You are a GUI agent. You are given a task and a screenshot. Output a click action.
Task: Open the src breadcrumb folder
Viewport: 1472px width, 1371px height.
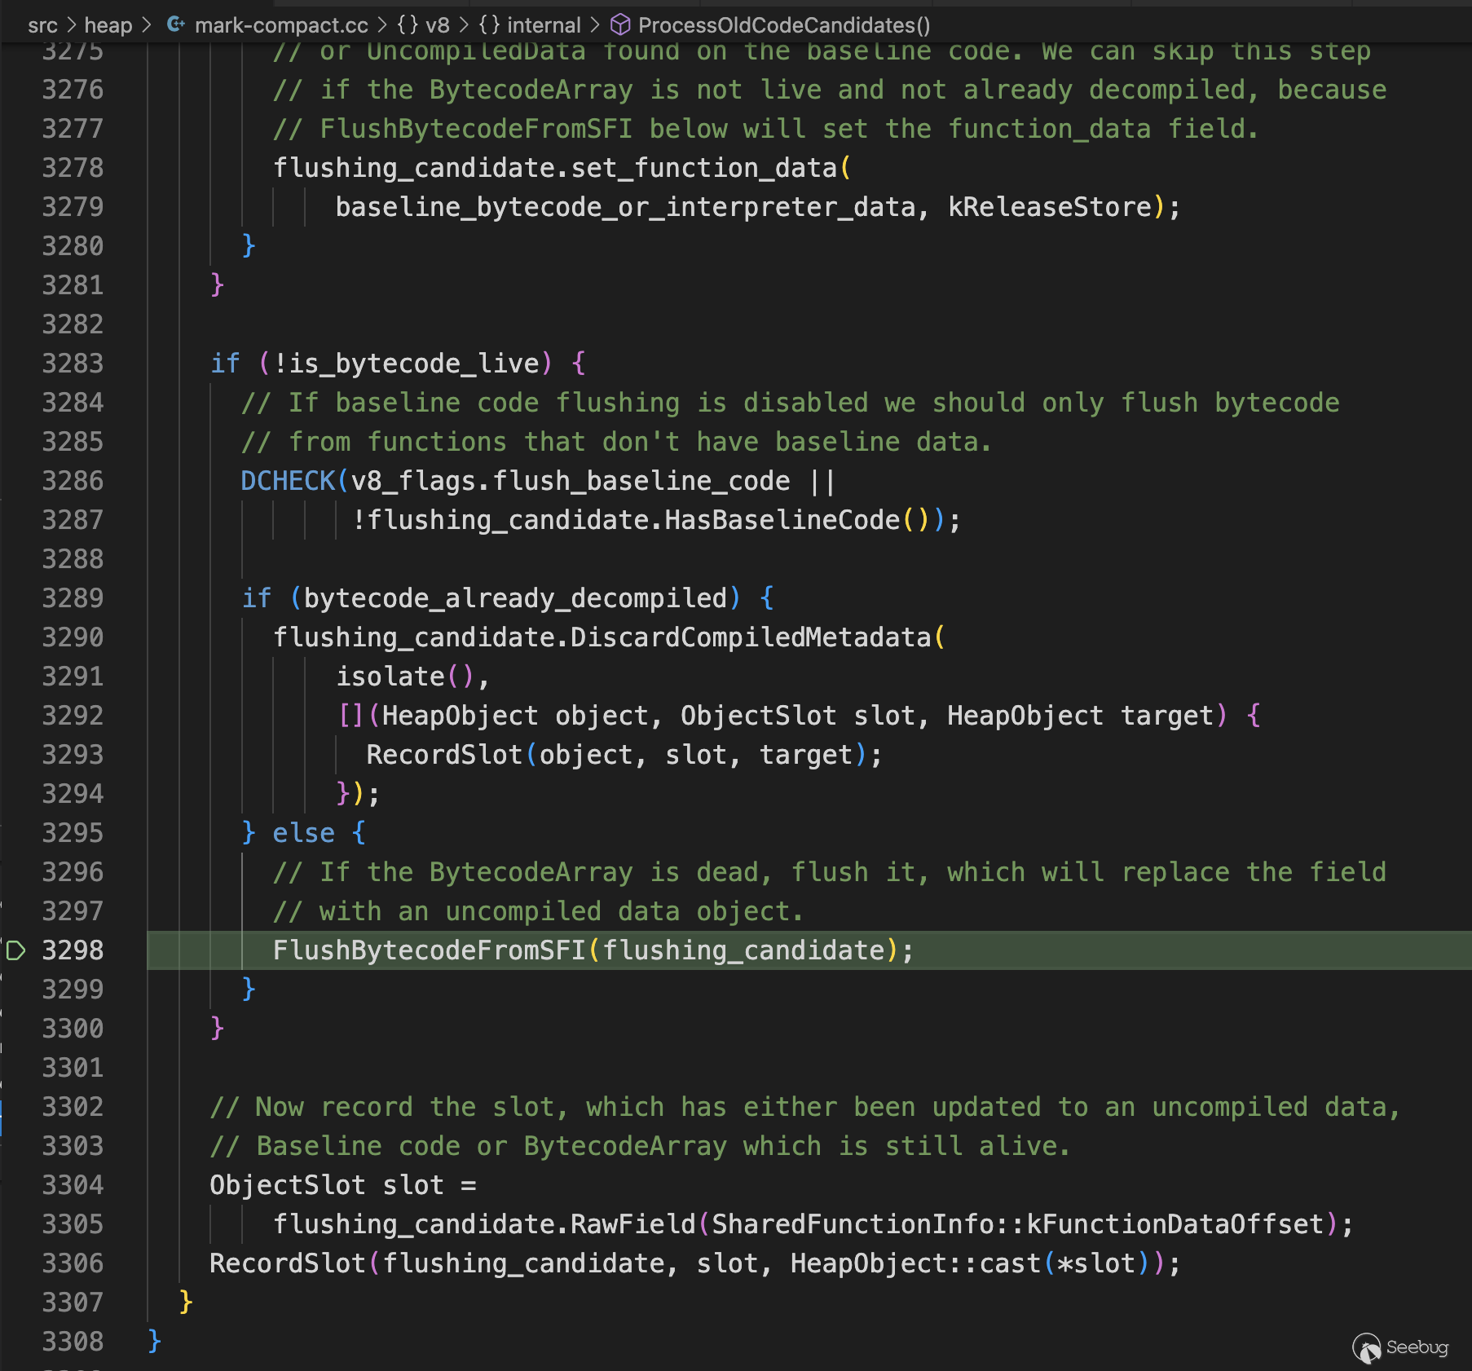tap(42, 25)
